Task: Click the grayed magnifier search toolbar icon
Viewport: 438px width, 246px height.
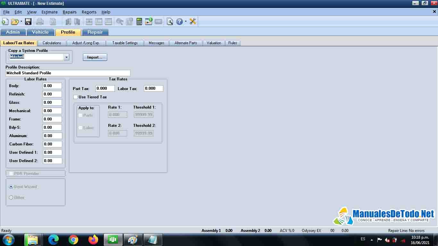Action: click(x=120, y=21)
